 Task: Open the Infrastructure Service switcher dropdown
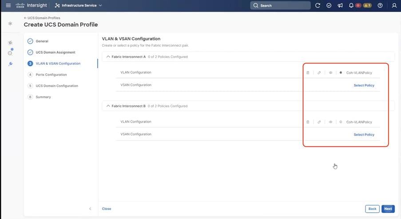pyautogui.click(x=79, y=5)
